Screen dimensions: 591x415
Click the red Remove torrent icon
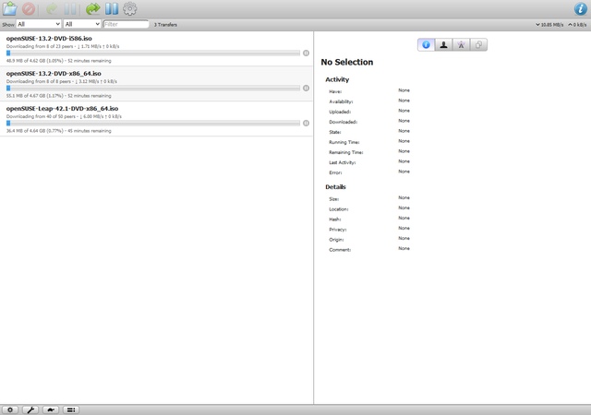[29, 8]
